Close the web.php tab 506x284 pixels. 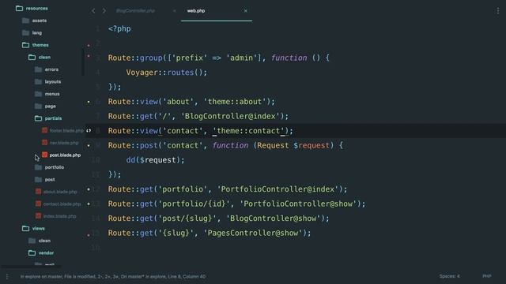[x=246, y=11]
